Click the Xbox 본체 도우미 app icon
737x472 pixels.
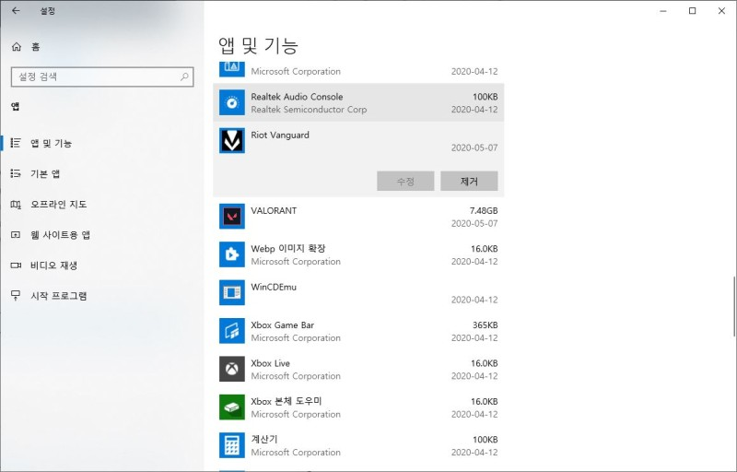click(x=232, y=407)
